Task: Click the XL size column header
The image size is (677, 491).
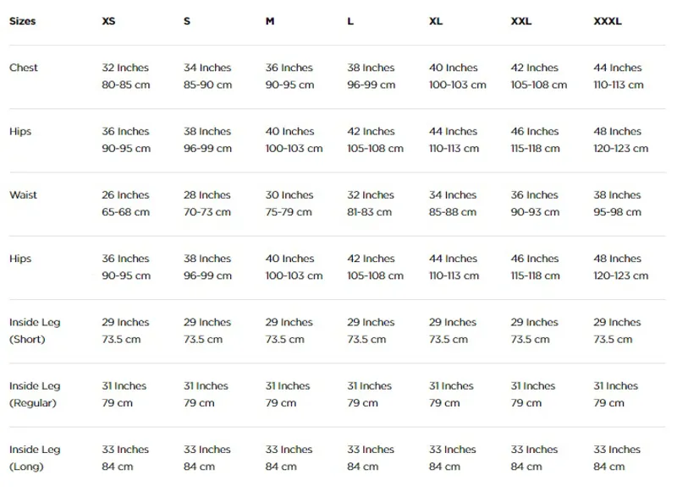Action: [436, 21]
